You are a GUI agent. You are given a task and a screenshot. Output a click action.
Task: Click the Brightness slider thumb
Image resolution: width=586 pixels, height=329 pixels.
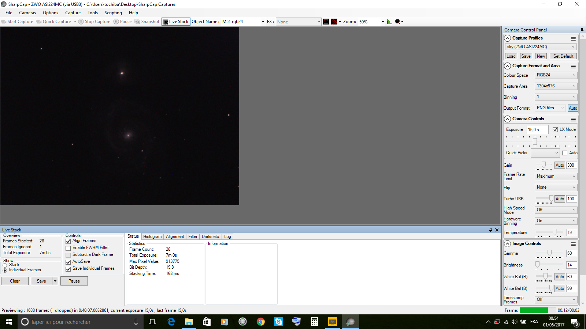click(x=538, y=265)
